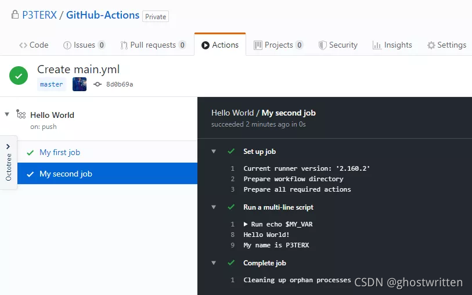Select log line 'Prepare all required actions'
The width and height of the screenshot is (472, 295).
297,189
